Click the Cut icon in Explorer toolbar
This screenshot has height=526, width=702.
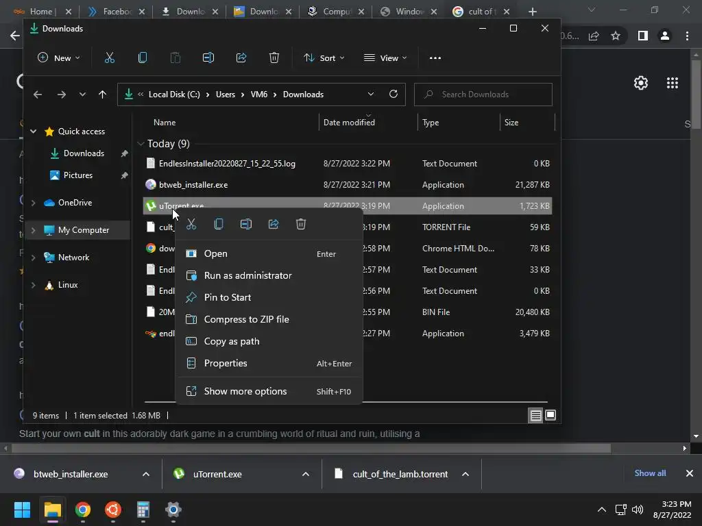coord(109,58)
